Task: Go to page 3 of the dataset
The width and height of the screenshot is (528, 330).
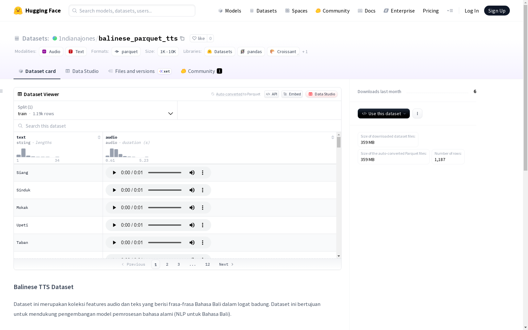Action: pos(179,264)
